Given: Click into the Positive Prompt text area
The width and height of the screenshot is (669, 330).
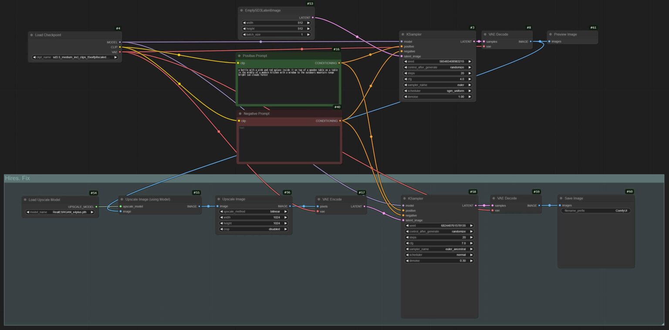Looking at the screenshot, I should point(288,85).
